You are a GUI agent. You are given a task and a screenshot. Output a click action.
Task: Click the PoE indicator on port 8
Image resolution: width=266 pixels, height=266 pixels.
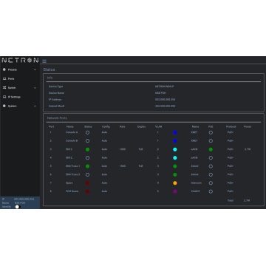(x=211, y=191)
